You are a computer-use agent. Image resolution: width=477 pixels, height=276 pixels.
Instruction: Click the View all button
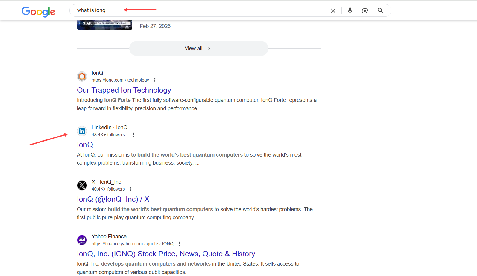coord(199,48)
